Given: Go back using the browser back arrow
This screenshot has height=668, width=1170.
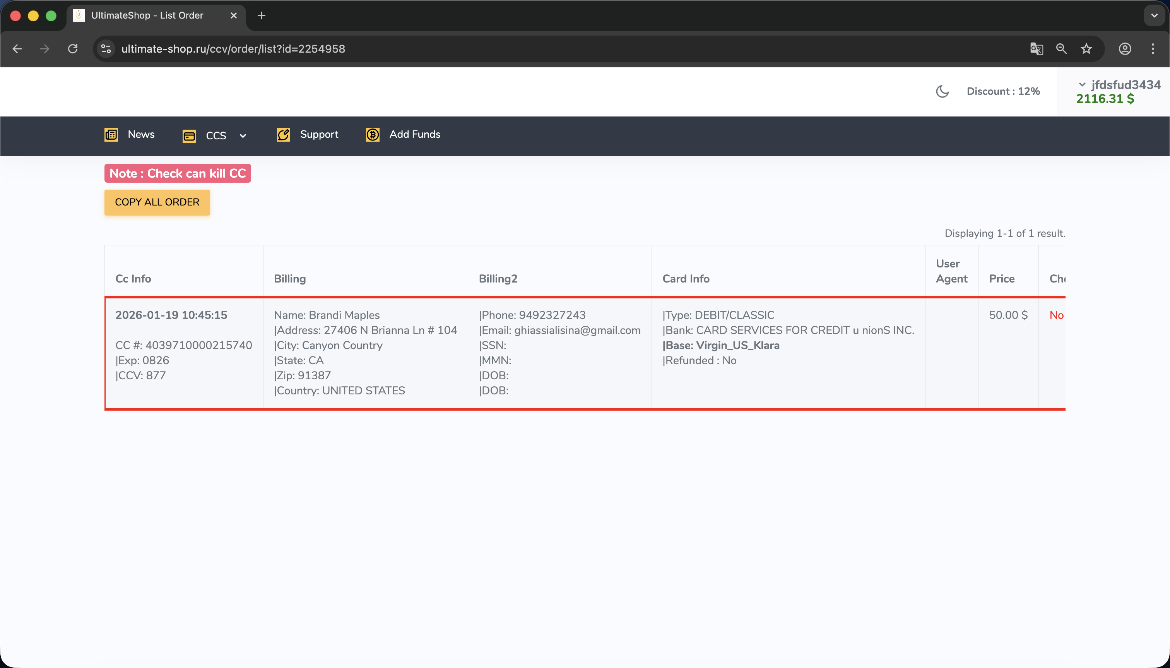Looking at the screenshot, I should tap(17, 49).
